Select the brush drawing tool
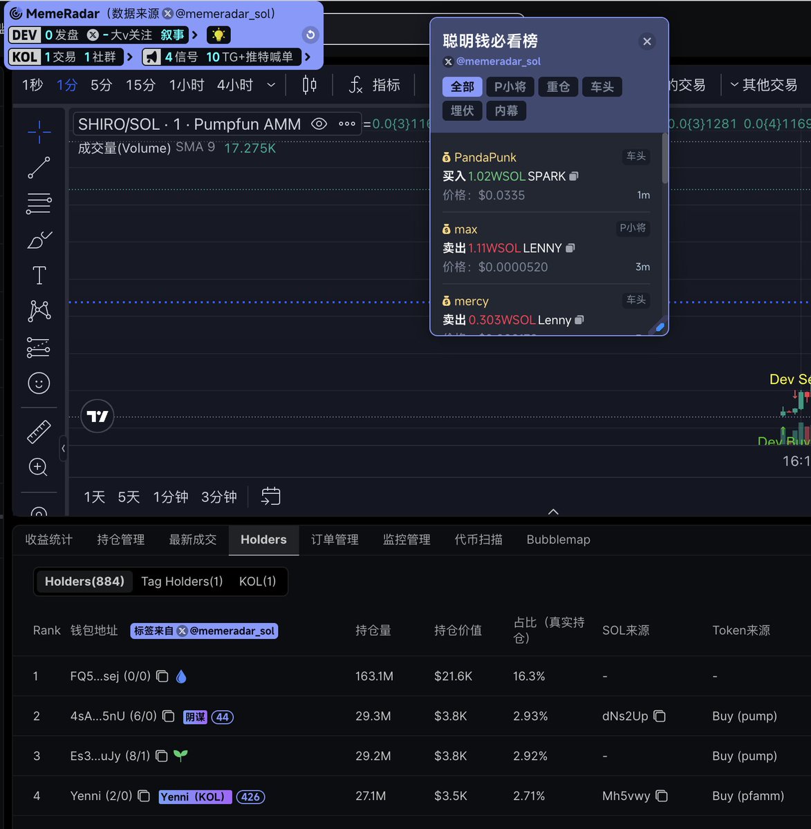The width and height of the screenshot is (811, 829). (x=39, y=240)
